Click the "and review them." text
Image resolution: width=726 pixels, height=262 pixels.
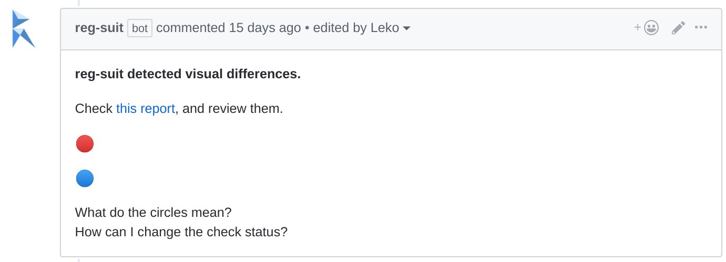(232, 109)
